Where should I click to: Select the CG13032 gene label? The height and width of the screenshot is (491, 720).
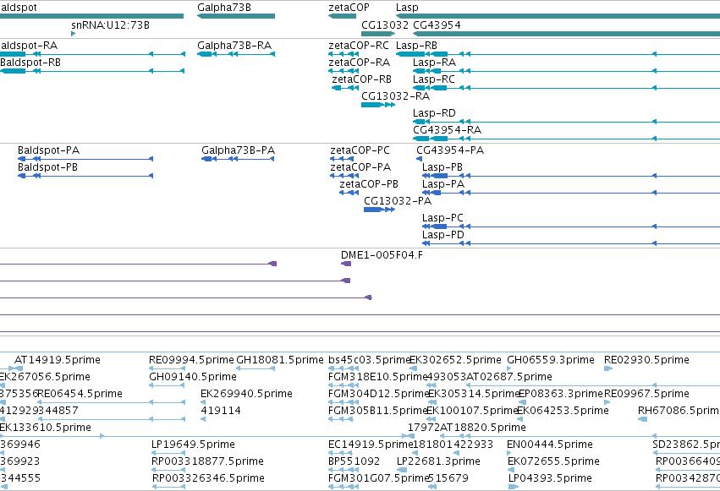click(x=385, y=25)
